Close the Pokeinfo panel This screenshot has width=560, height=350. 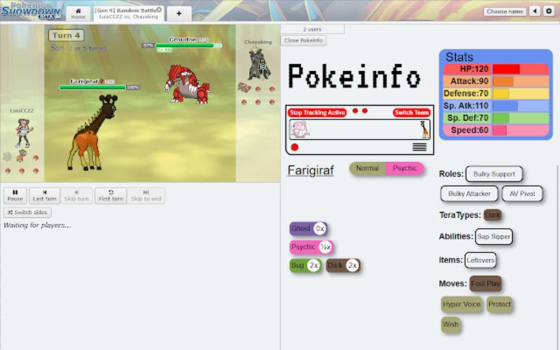tap(303, 40)
